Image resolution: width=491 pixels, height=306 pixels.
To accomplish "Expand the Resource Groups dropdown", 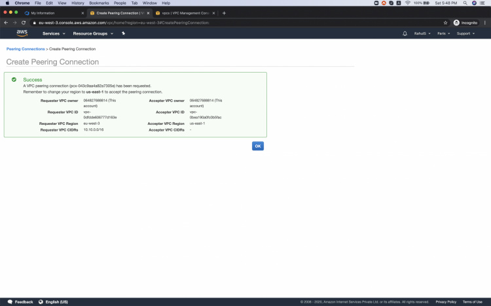I will [x=93, y=33].
